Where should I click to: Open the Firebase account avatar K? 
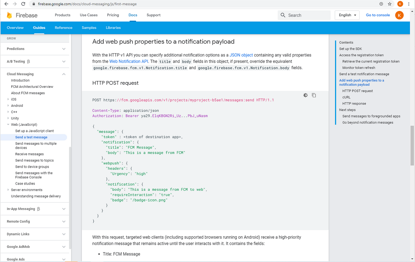(x=399, y=15)
